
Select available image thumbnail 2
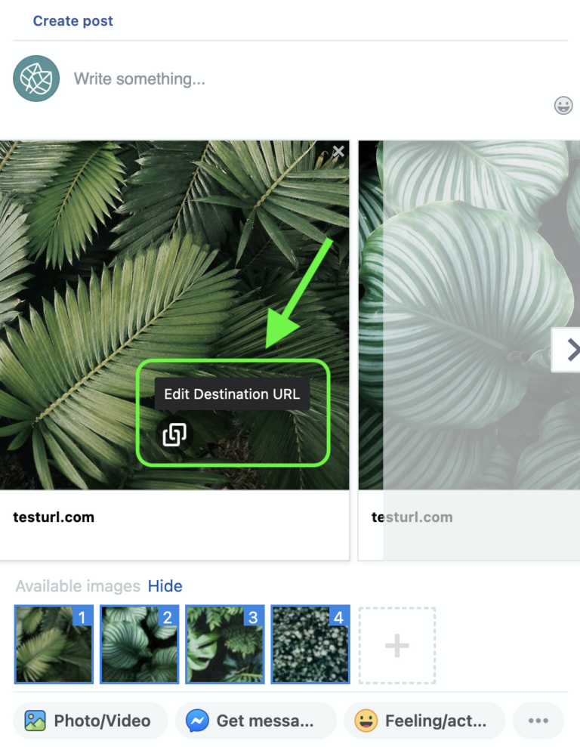click(x=139, y=644)
